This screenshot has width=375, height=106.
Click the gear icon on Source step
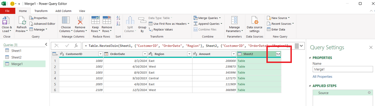(369, 93)
